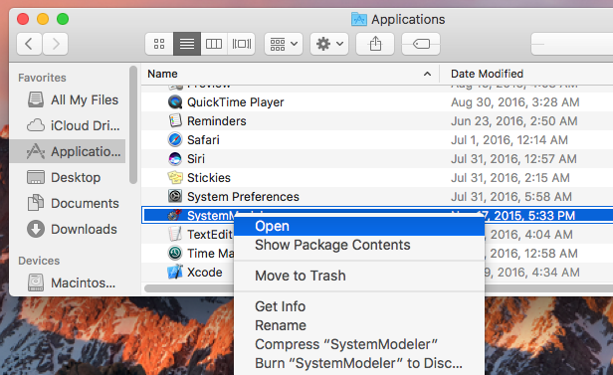Choose Show Package Contents
The height and width of the screenshot is (375, 613).
[359, 245]
